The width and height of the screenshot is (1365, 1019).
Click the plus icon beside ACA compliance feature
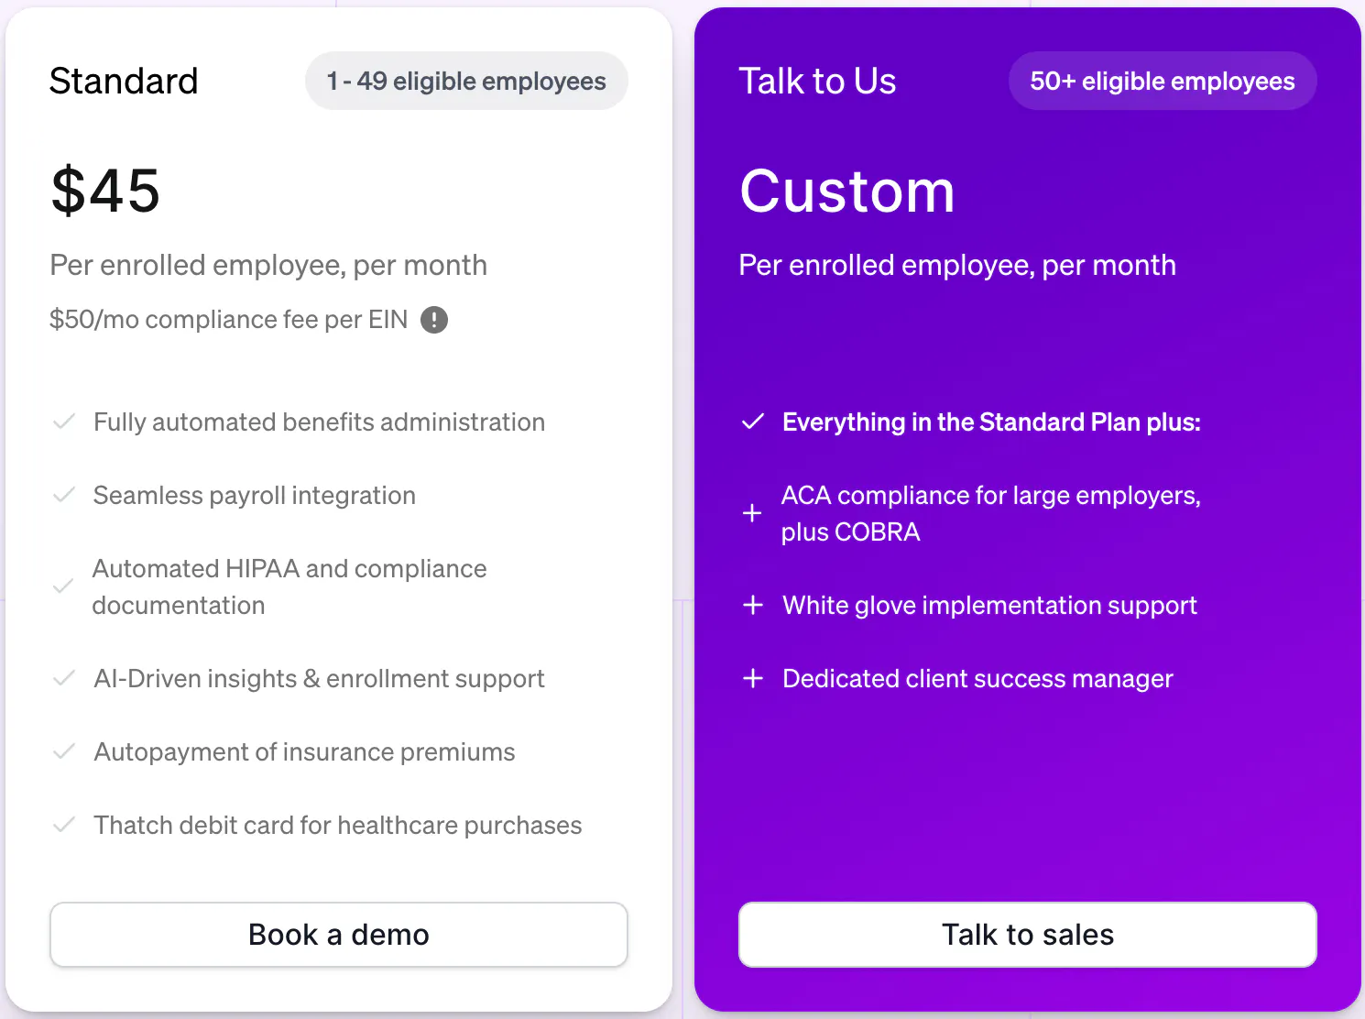pos(752,513)
